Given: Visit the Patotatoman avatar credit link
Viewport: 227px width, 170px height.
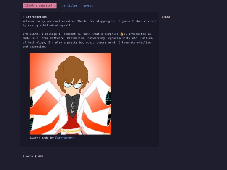Looking at the screenshot, I should tap(65, 138).
